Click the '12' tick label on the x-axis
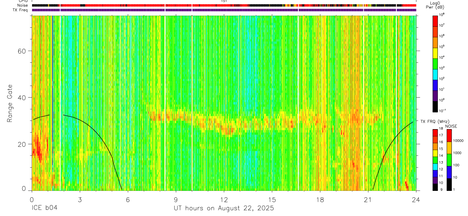468x216 pixels. pyautogui.click(x=224, y=199)
